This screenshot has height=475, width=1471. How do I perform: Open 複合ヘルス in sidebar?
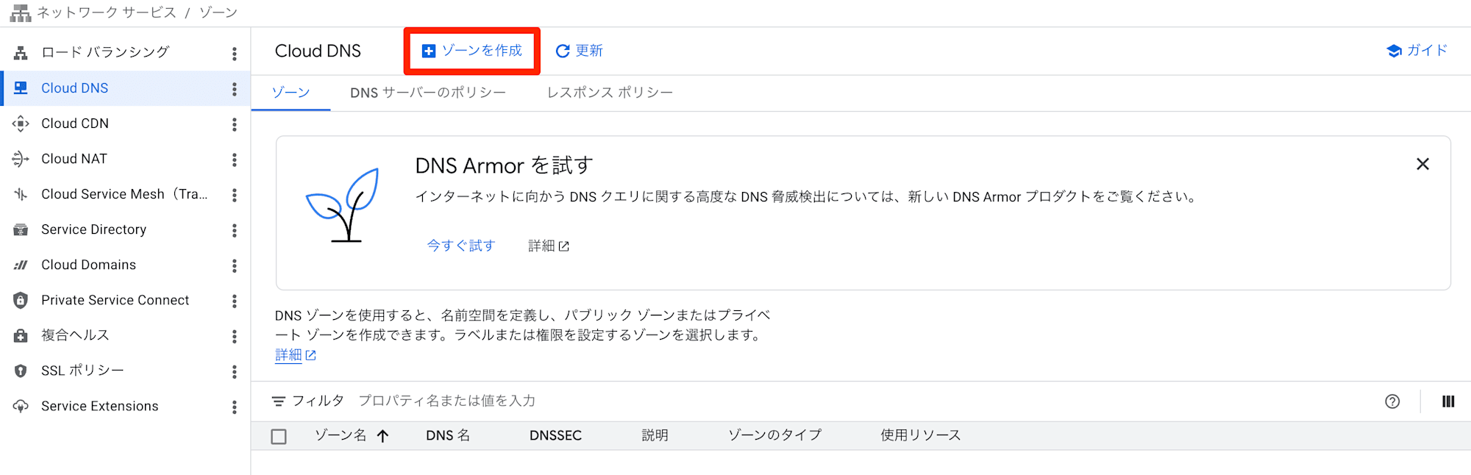click(x=75, y=335)
